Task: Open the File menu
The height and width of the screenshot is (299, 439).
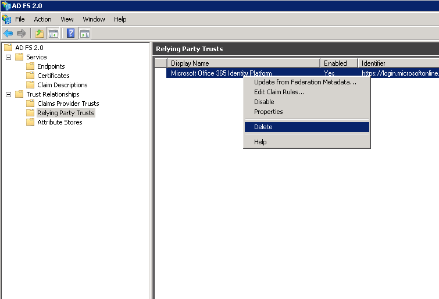Action: [20, 19]
